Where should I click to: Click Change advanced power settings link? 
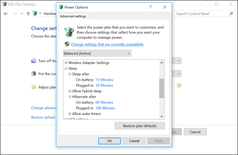click(44, 108)
